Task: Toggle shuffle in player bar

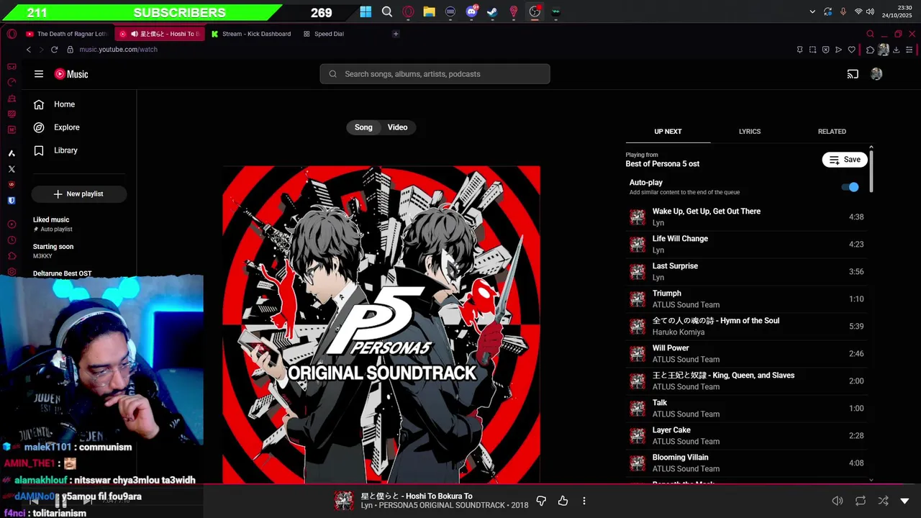Action: 883,501
